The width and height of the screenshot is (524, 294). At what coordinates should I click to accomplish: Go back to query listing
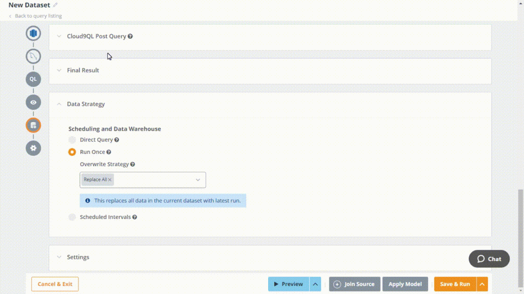35,16
